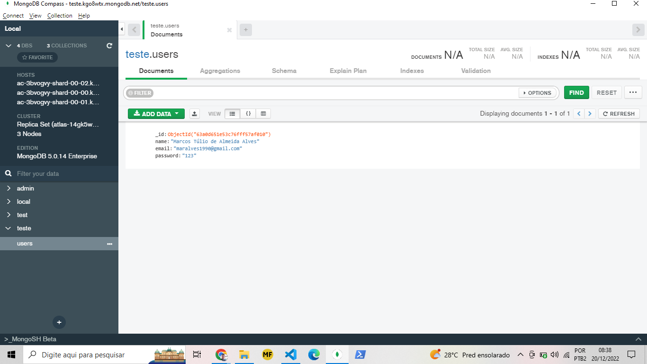Image resolution: width=647 pixels, height=364 pixels.
Task: Expand the local database
Action: click(x=9, y=201)
